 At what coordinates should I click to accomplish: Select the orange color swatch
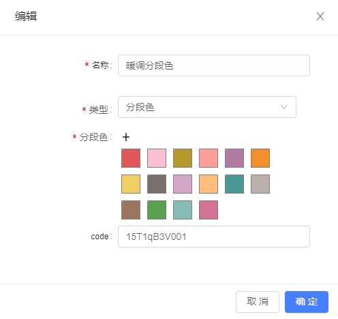point(260,158)
